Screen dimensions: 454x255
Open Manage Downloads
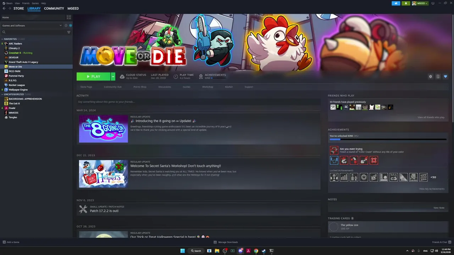pyautogui.click(x=226, y=242)
